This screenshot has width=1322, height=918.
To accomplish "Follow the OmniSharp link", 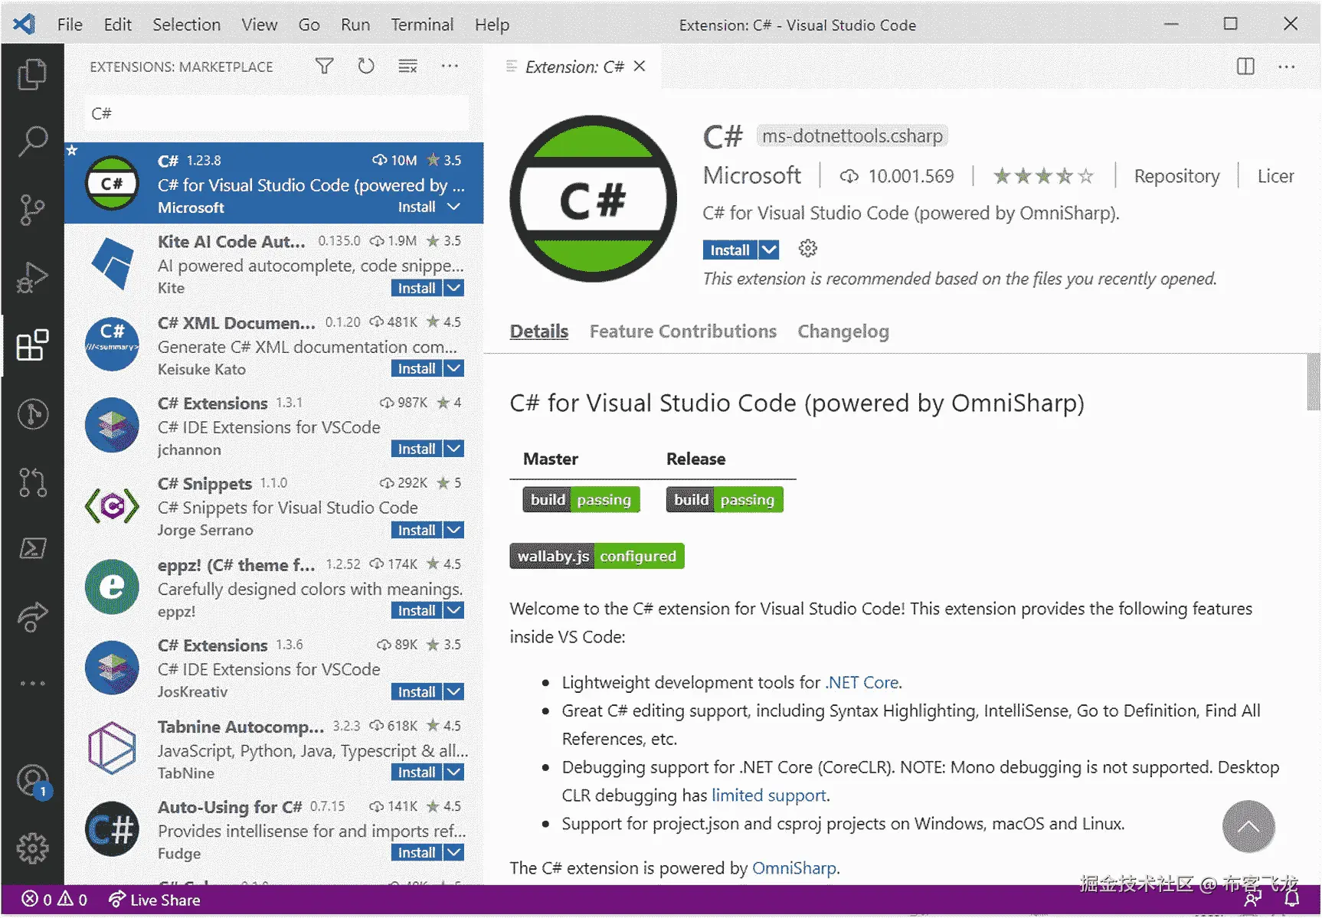I will tap(794, 868).
